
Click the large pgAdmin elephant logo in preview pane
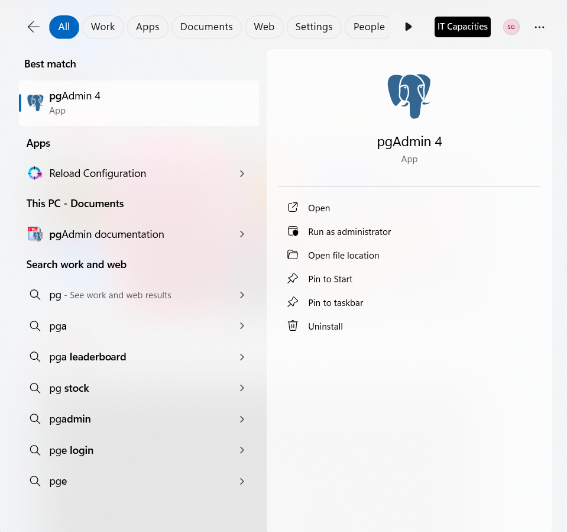coord(409,96)
